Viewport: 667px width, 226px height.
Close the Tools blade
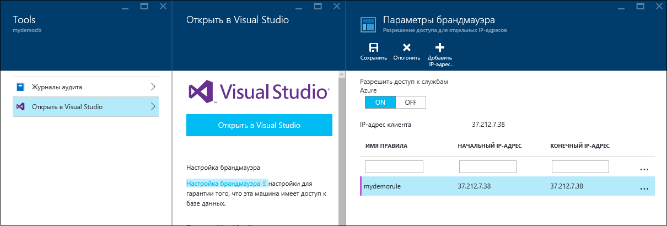pos(164,6)
